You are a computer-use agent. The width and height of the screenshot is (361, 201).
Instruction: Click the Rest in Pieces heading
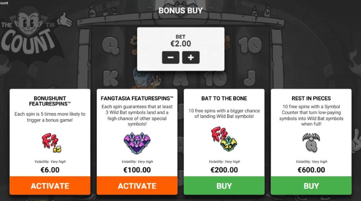311,98
